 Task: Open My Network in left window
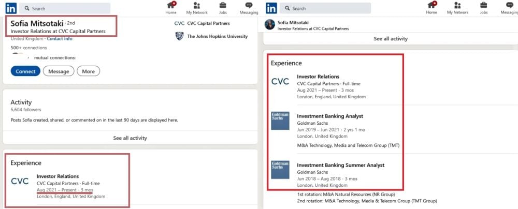[x=197, y=8]
